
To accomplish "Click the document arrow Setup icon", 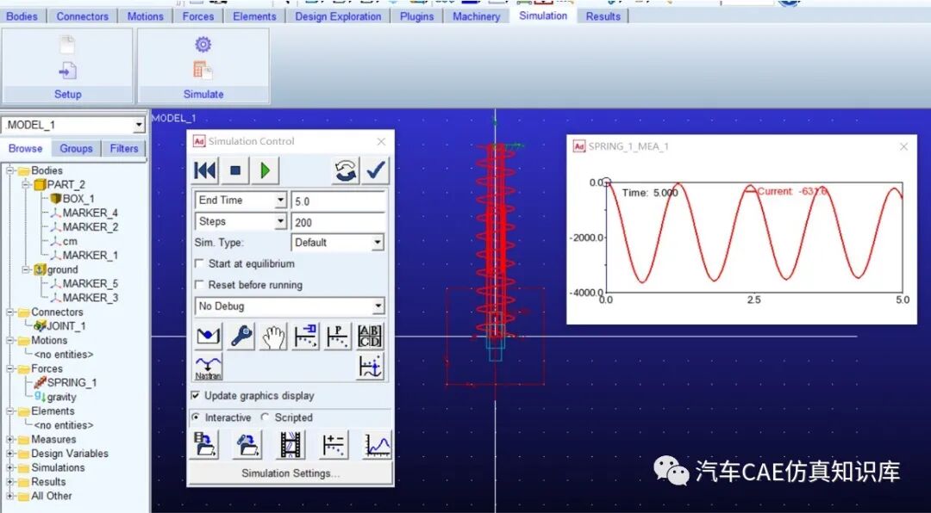I will click(68, 71).
